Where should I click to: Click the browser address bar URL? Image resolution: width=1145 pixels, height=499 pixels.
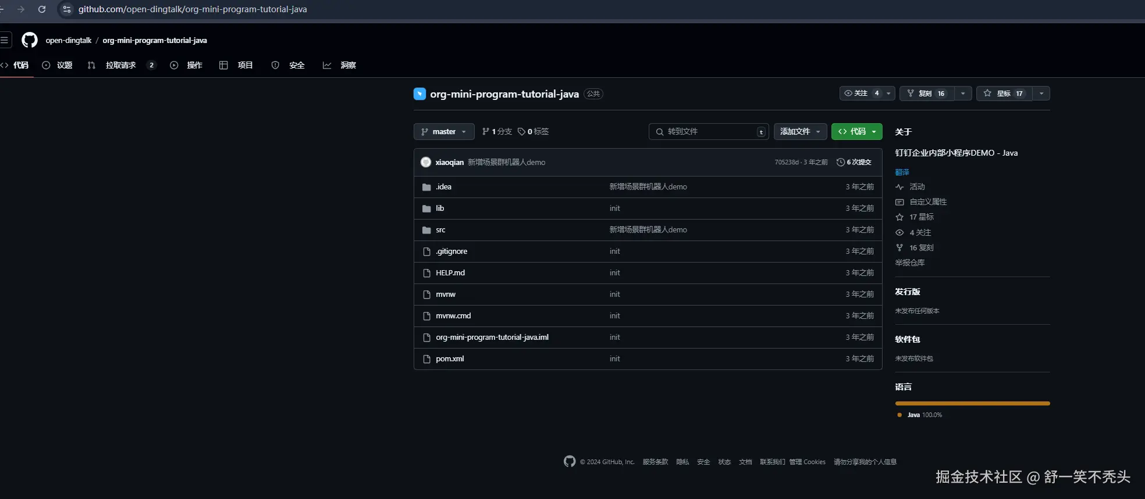pos(193,9)
